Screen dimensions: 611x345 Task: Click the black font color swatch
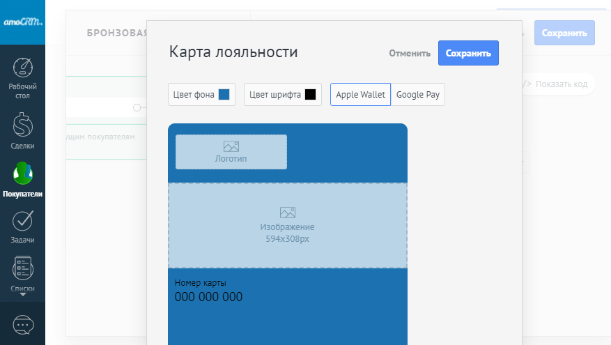coord(310,95)
